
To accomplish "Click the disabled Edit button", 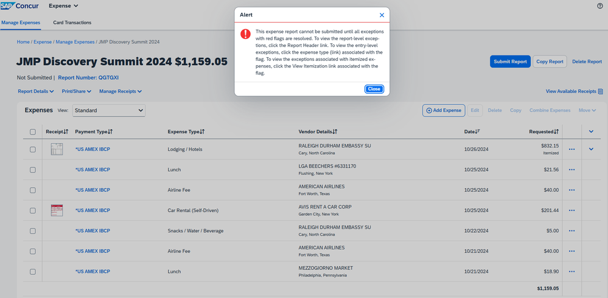I will tap(475, 110).
